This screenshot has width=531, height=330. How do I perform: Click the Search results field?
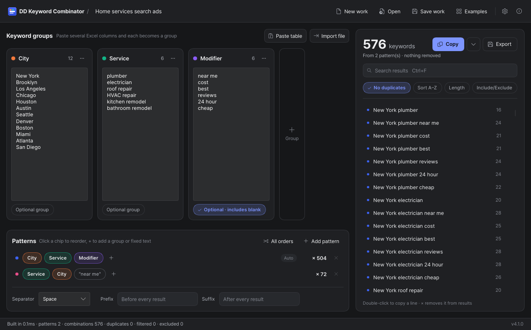(x=440, y=70)
